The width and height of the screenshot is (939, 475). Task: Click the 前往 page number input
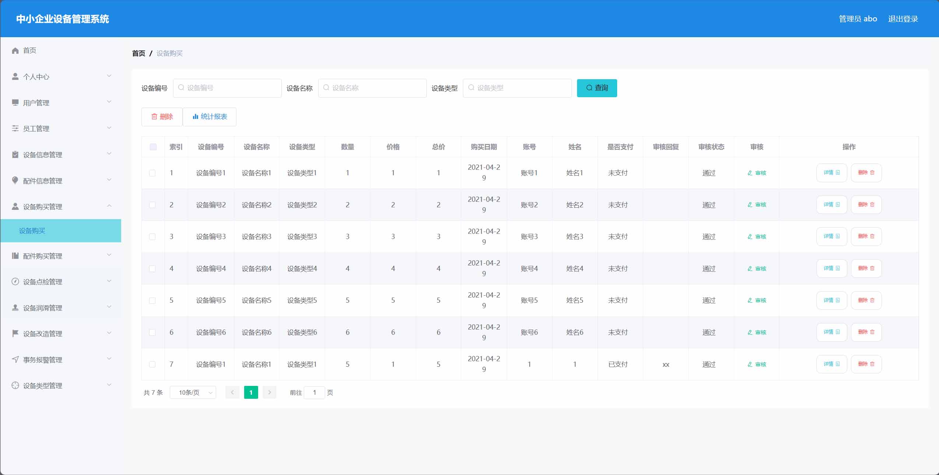pos(314,393)
